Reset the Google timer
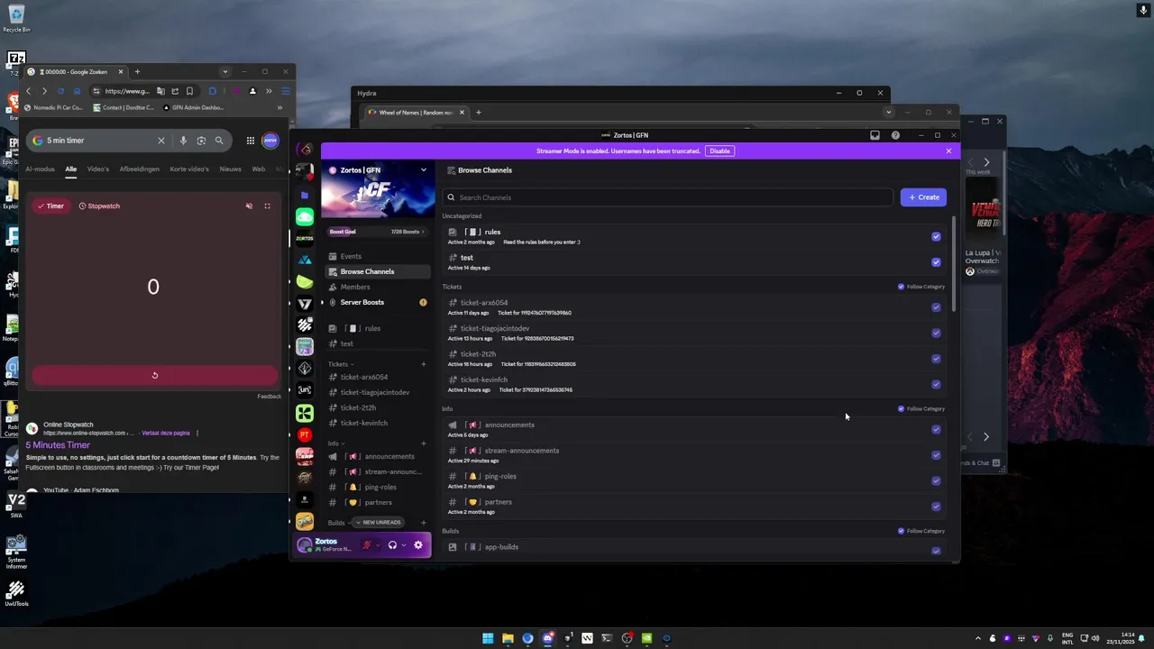Viewport: 1154px width, 649px height. click(154, 375)
